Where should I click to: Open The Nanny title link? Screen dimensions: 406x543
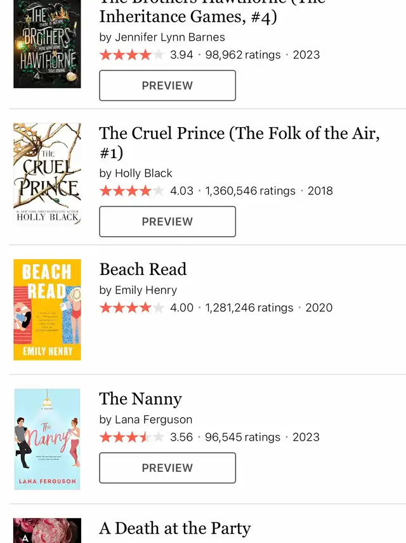tap(140, 399)
